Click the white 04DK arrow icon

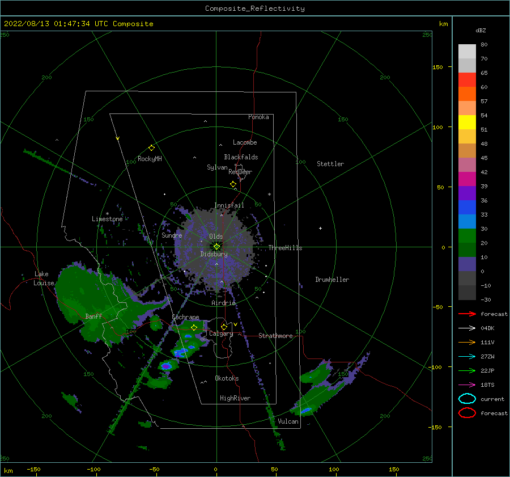(467, 328)
